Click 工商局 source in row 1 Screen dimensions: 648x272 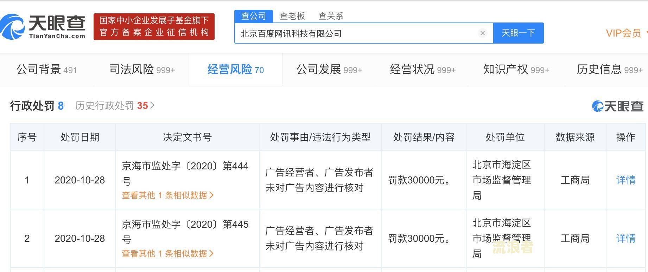[575, 180]
